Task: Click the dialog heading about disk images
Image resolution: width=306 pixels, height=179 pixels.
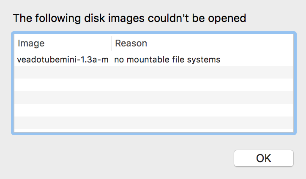Action: (x=129, y=18)
